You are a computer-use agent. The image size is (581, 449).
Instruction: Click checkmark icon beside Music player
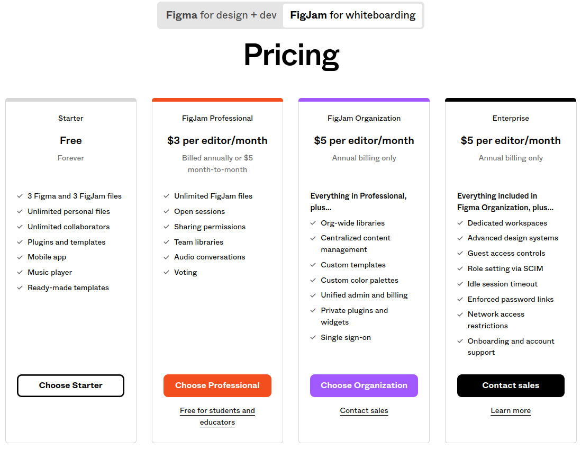[20, 273]
